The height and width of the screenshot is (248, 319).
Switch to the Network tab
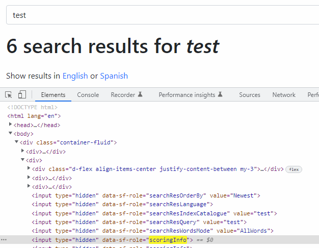click(x=284, y=95)
